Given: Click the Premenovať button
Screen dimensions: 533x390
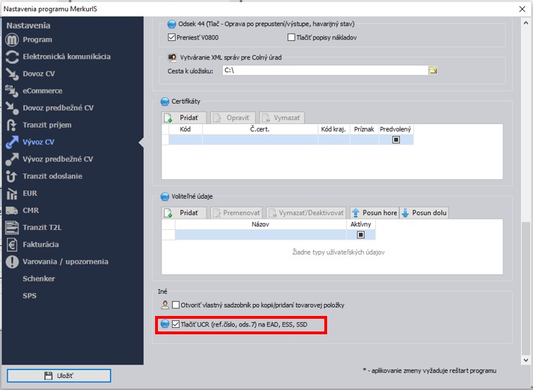Looking at the screenshot, I should coord(236,213).
